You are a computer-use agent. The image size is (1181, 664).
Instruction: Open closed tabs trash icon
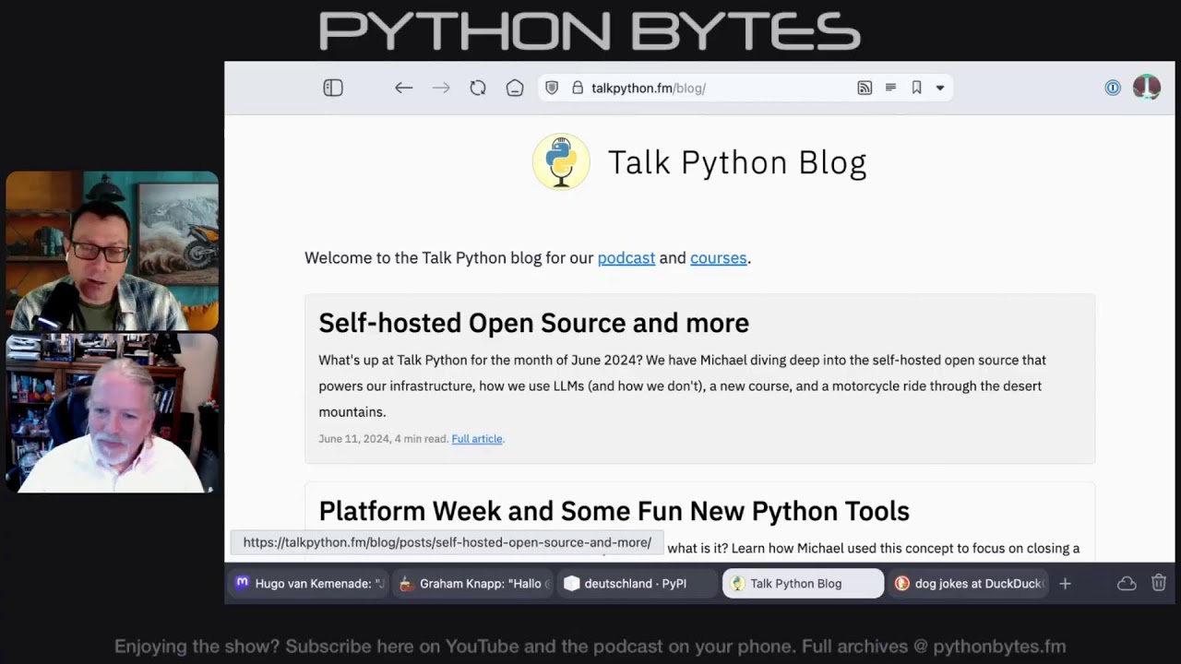1159,584
